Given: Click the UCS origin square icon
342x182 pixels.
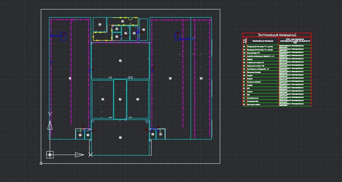Looking at the screenshot, I should pyautogui.click(x=50, y=155).
